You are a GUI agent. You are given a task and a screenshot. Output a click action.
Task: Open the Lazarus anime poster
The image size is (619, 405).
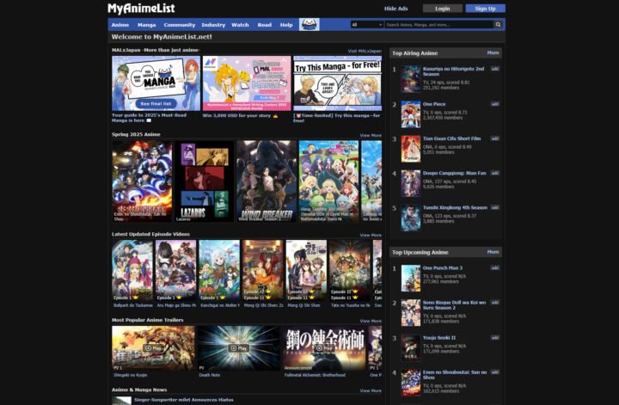tap(204, 181)
